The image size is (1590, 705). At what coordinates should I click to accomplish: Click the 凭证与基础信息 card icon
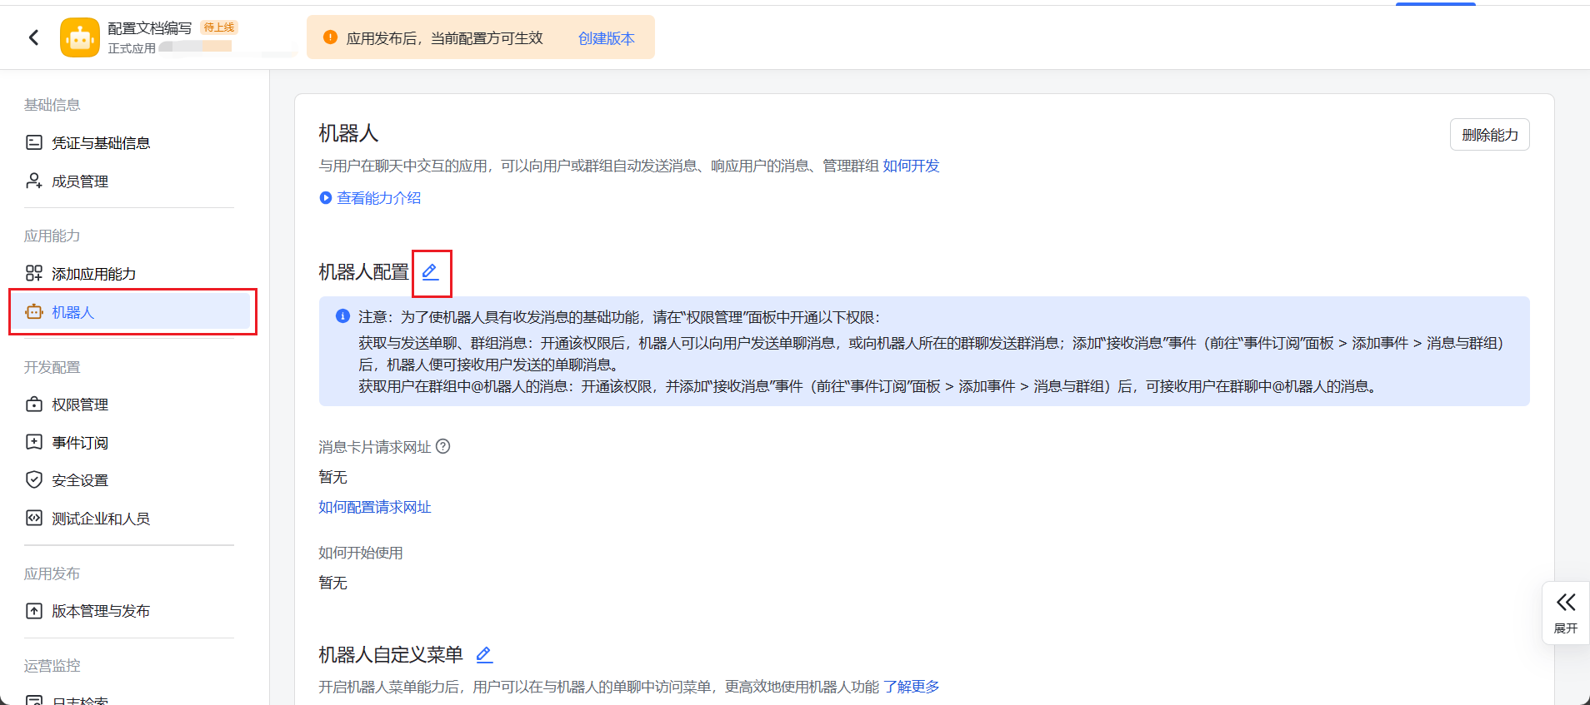(x=34, y=142)
